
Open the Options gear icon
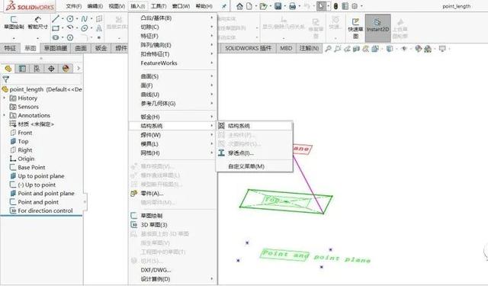pyautogui.click(x=355, y=6)
